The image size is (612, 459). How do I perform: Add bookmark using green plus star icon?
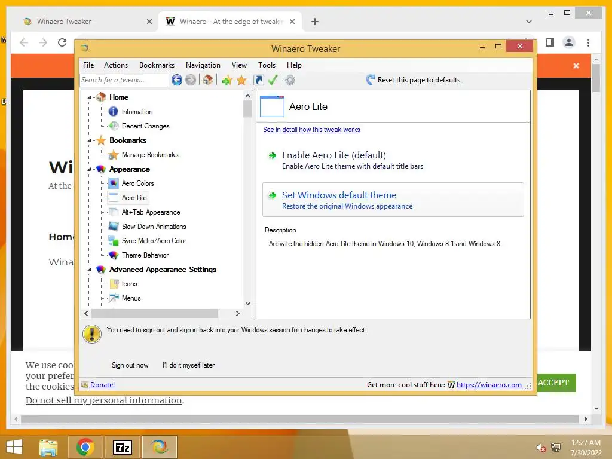227,80
